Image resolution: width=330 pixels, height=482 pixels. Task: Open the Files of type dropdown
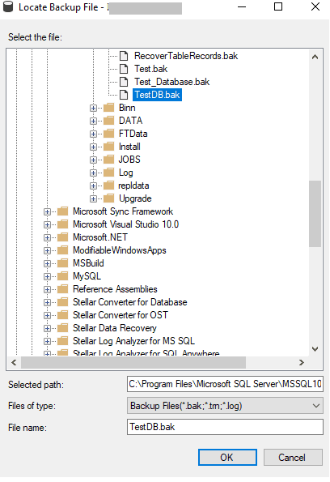pos(225,406)
